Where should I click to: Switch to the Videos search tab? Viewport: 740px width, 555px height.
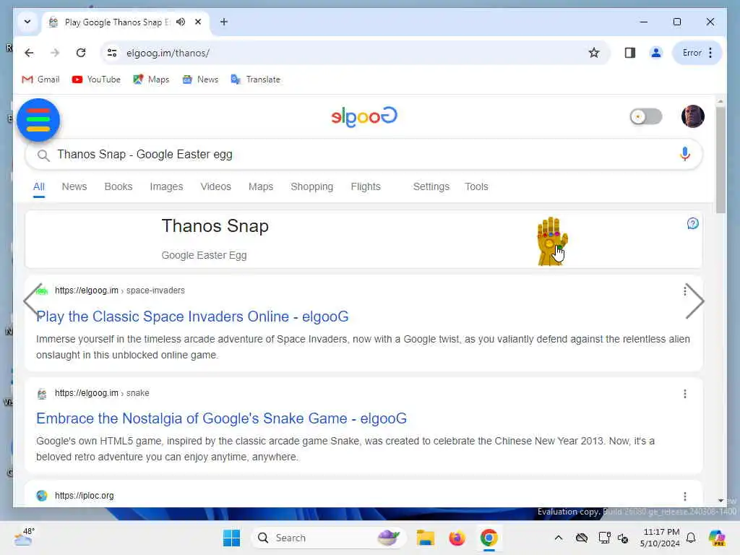click(x=215, y=187)
